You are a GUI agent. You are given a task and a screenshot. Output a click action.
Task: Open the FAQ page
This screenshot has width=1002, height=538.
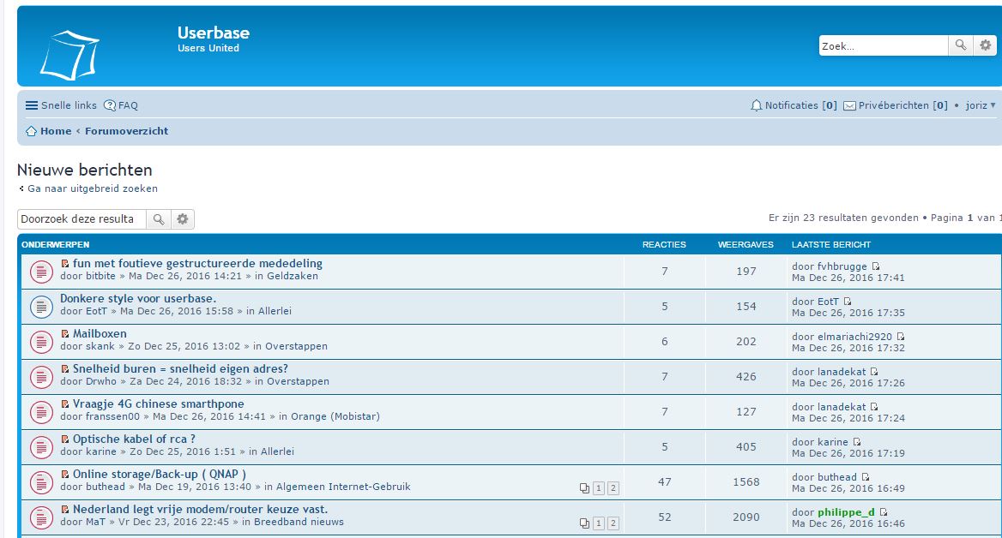[121, 105]
